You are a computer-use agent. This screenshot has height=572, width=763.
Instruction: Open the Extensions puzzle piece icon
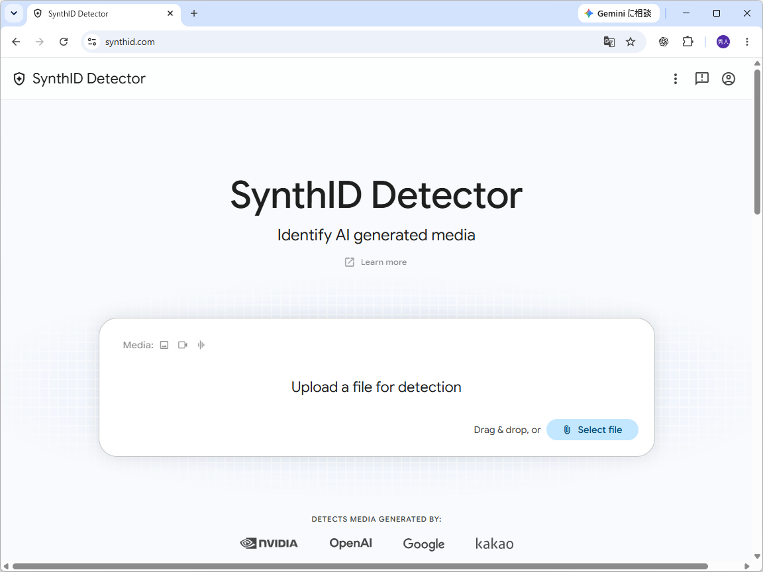point(687,42)
